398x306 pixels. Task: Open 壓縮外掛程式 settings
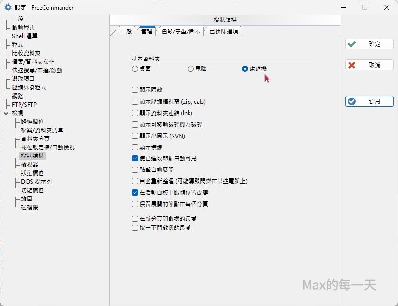[x=29, y=88]
